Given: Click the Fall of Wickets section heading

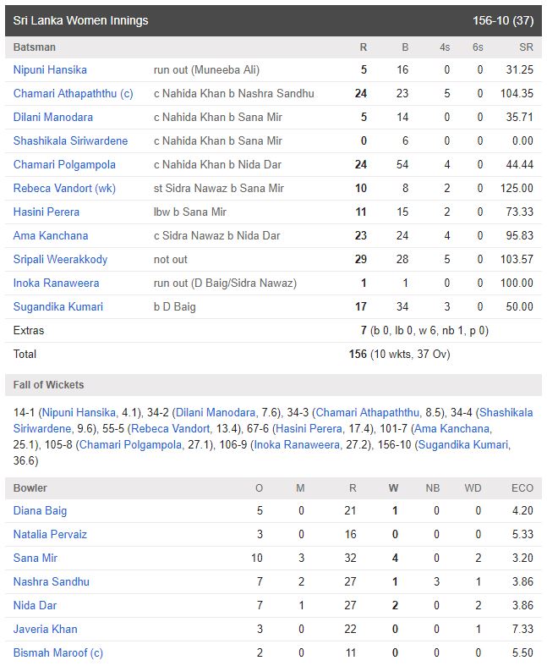Looking at the screenshot, I should click(x=48, y=385).
